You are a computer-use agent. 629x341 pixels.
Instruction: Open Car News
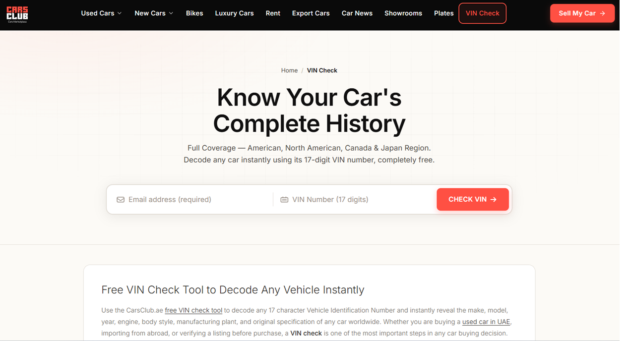[x=357, y=13]
